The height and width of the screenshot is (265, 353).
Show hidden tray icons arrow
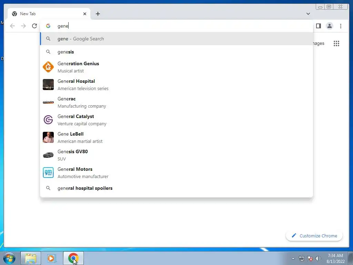(293, 258)
